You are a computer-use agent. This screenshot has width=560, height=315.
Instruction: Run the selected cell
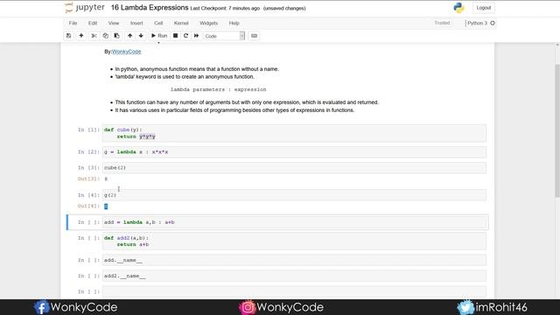[x=159, y=36]
